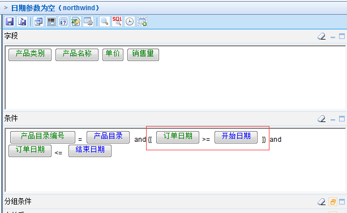Click the table layout icon

(51, 21)
